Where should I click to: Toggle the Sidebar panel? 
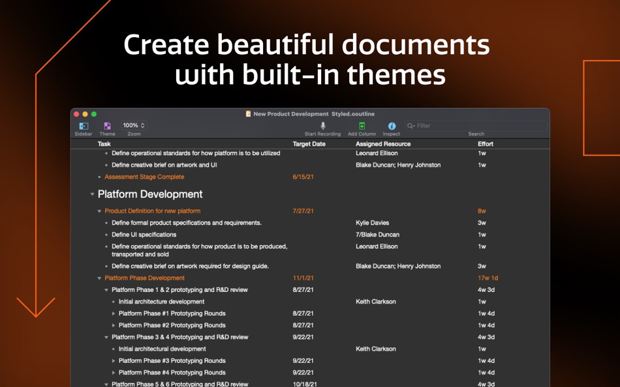(x=82, y=125)
